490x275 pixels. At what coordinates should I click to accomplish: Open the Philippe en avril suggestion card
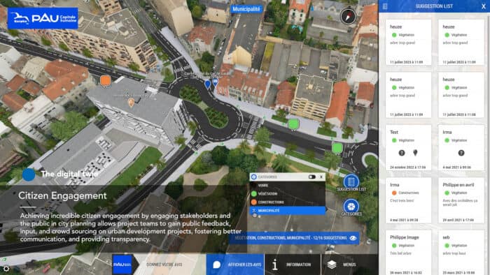click(461, 200)
